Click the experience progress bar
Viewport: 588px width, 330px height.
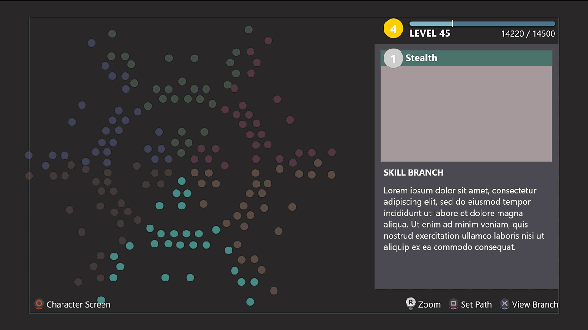tap(482, 24)
